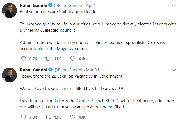Viewport: 180px width, 123px height.
Task: Open the Mar 31 timestamp link
Action: click(x=92, y=70)
